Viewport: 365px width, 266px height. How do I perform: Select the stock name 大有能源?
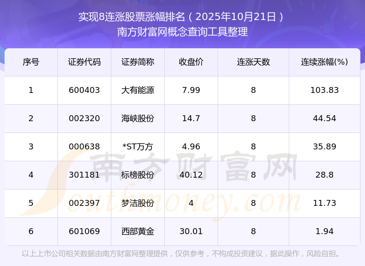[x=138, y=90]
